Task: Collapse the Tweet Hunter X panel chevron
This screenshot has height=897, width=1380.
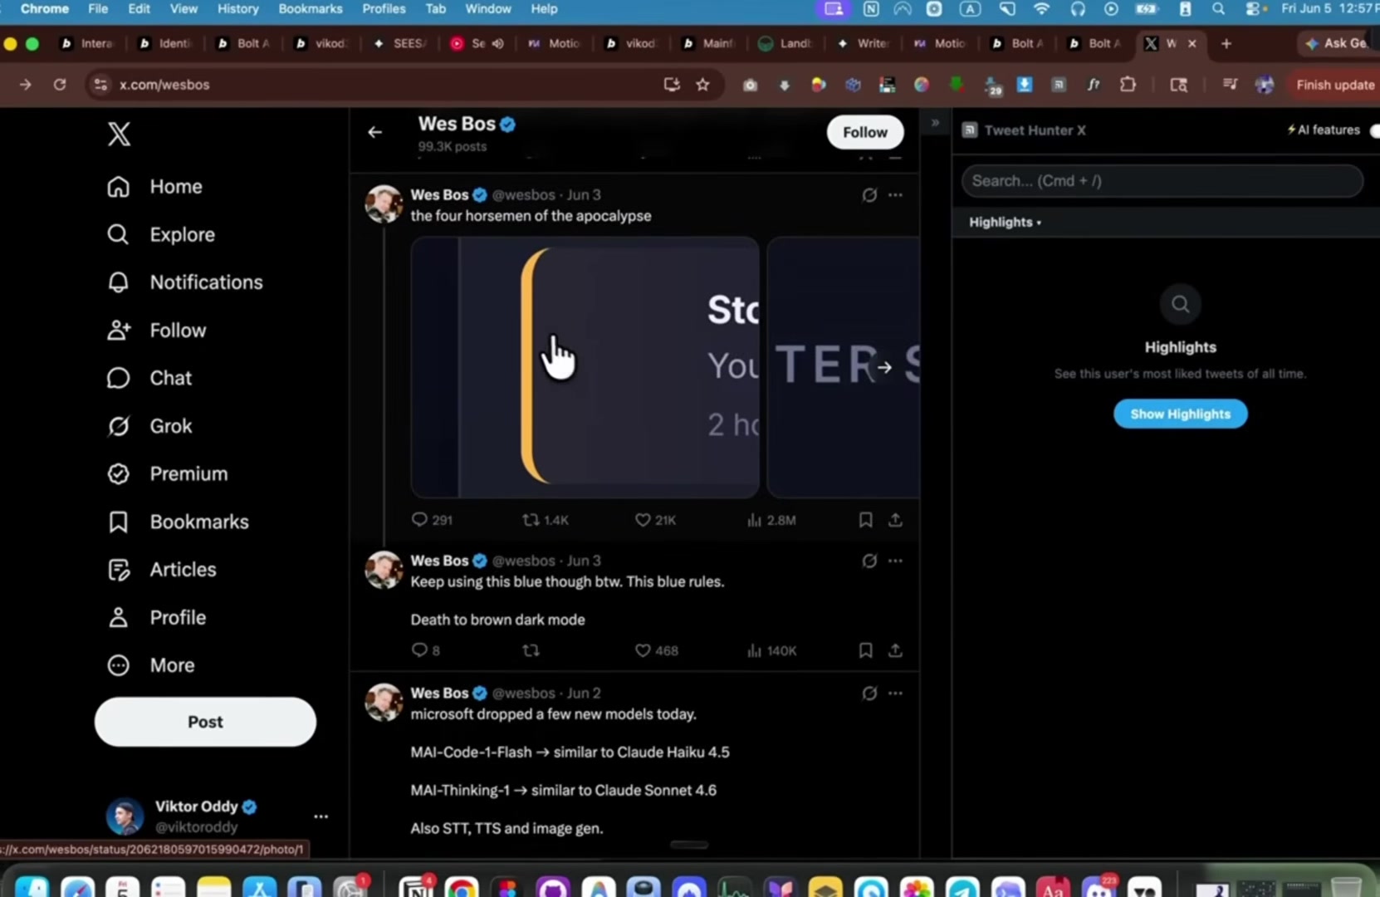Action: pos(935,123)
